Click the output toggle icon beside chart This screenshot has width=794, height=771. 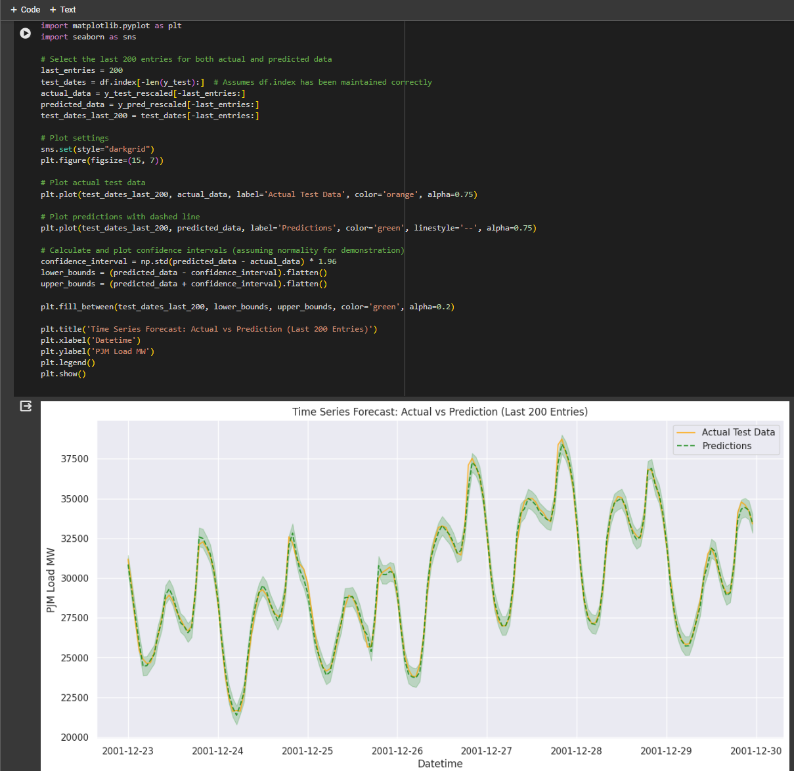tap(26, 406)
